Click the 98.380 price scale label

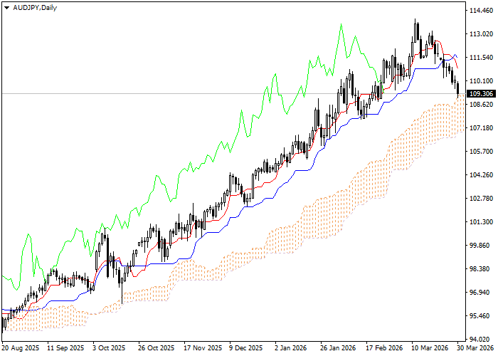[x=482, y=268]
